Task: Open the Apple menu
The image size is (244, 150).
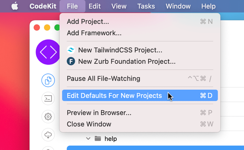Action: 15,6
